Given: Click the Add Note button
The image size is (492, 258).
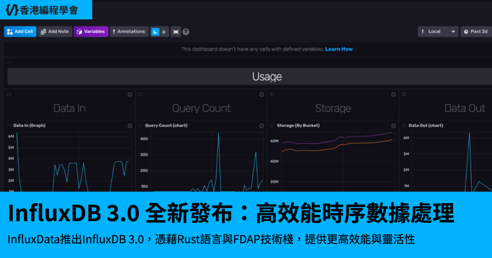Looking at the screenshot, I should (55, 32).
